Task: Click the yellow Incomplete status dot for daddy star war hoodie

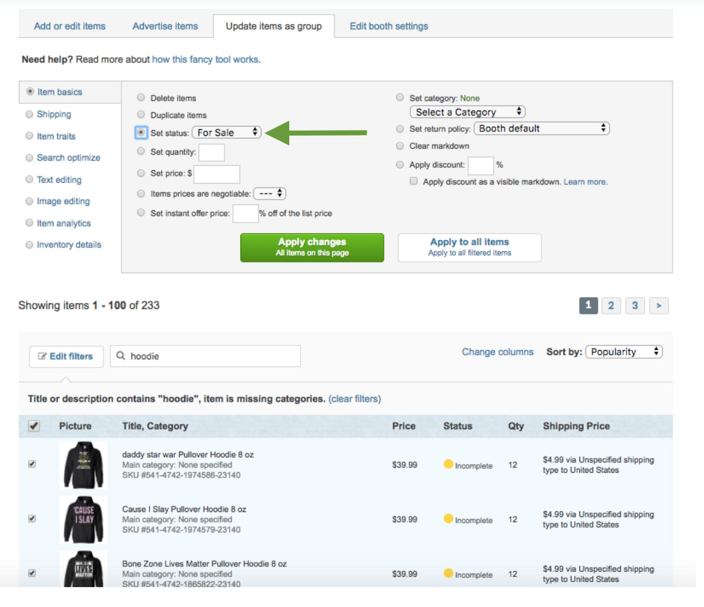Action: click(x=448, y=464)
